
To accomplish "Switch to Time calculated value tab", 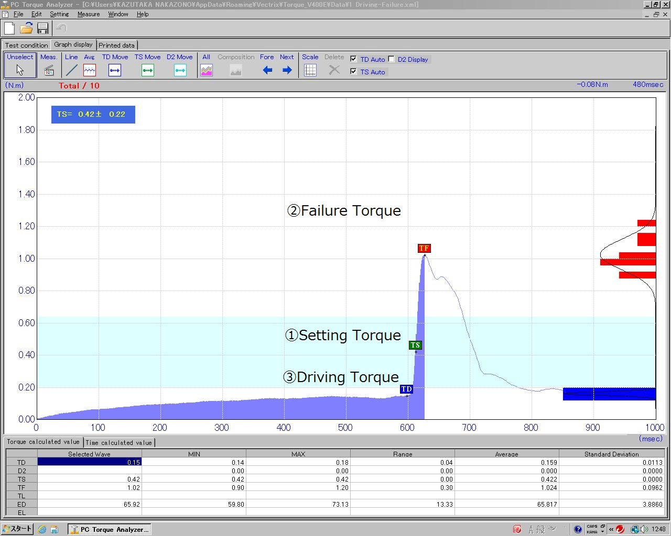I will [118, 443].
